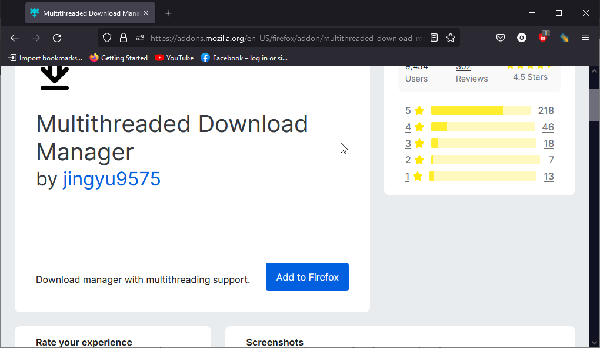Open the Facebook log in bookmark

pos(244,58)
